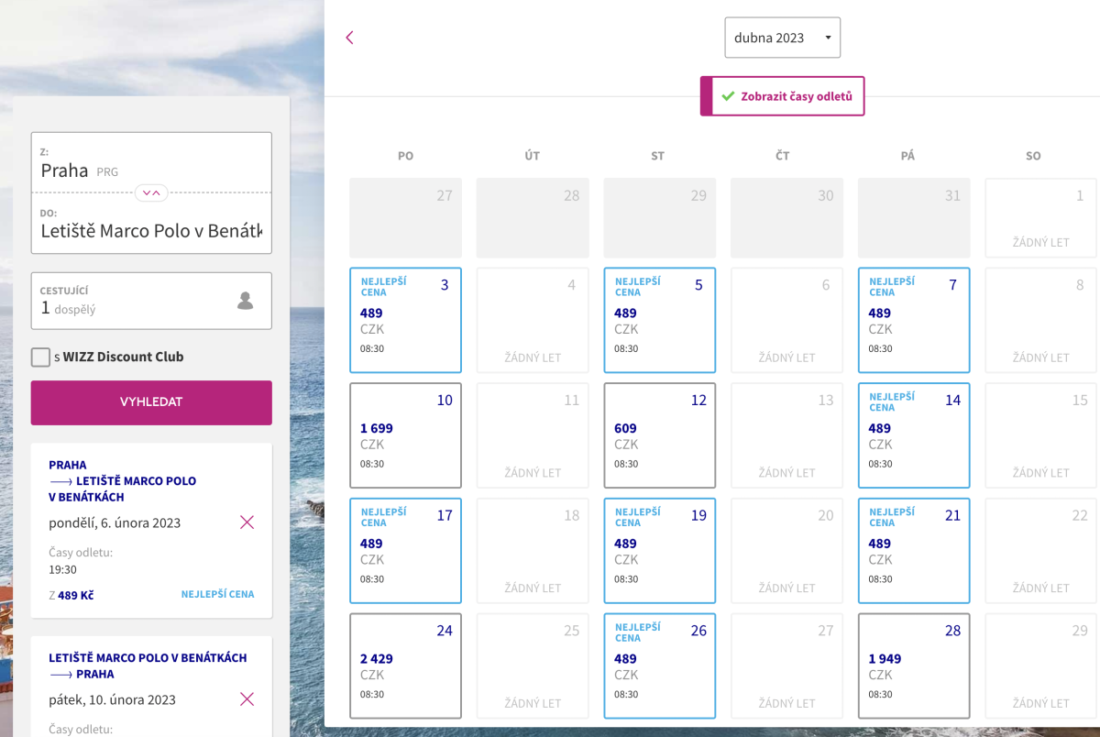Viewport: 1100px width, 737px height.
Task: Select April 3 with best price 489 CZK
Action: pos(405,320)
